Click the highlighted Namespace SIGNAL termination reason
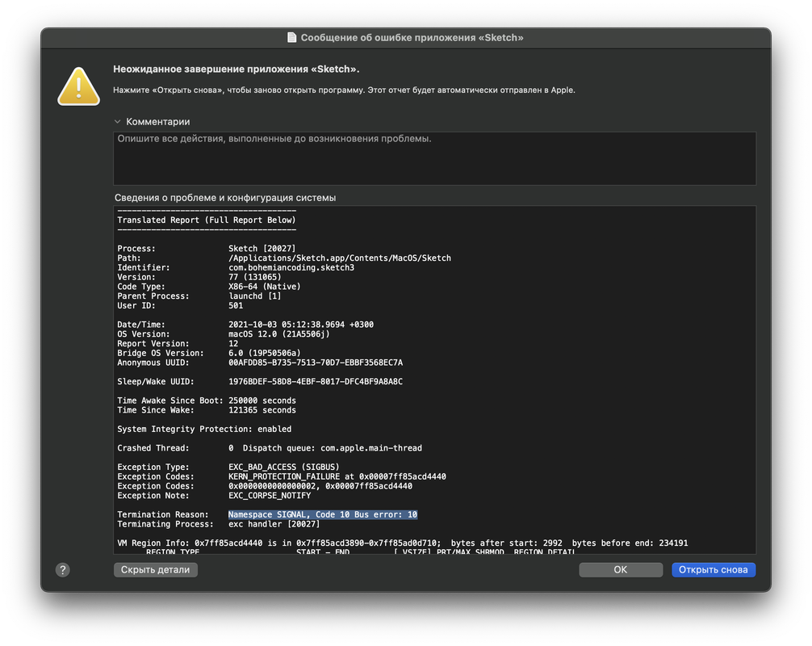This screenshot has width=812, height=646. [323, 514]
